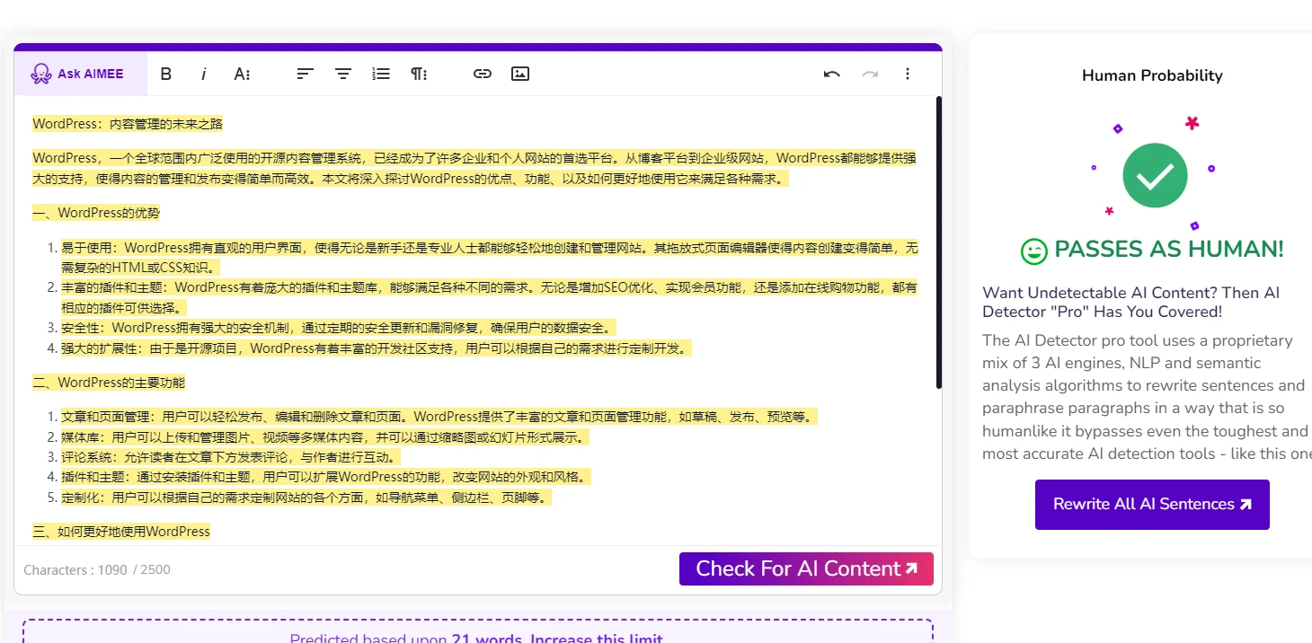Click the list item starting '媒体库'
Viewport: 1312px width, 643px height.
click(x=325, y=437)
